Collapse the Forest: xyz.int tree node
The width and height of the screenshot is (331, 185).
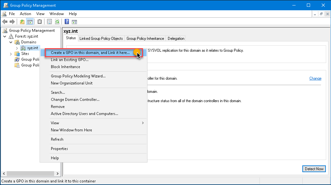pyautogui.click(x=5, y=36)
